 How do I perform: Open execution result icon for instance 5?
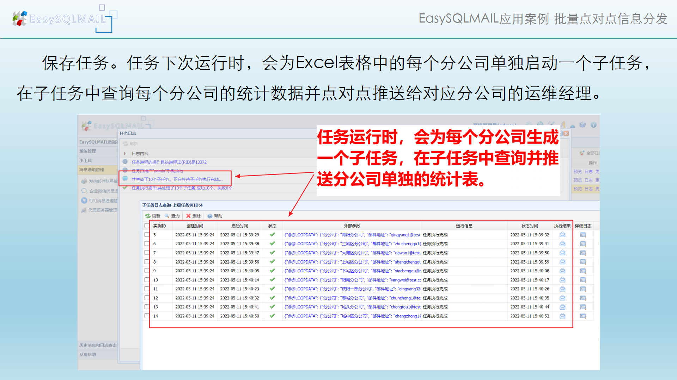[562, 235]
